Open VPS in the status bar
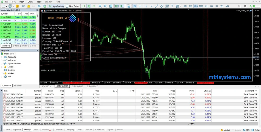261x132 pixels. (246, 130)
